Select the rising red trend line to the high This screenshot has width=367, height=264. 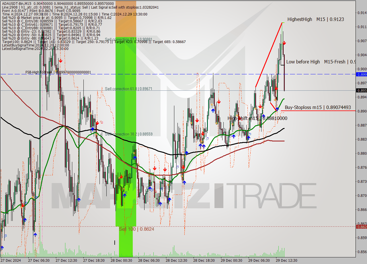pos(268,55)
